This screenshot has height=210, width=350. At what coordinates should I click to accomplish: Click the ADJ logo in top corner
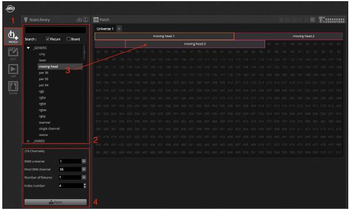tap(10, 9)
